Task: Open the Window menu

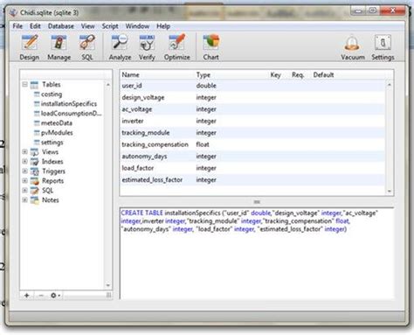Action: point(137,26)
